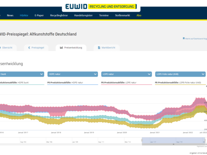Click the euro icon on Preisspiegel tab
The height and width of the screenshot is (155, 207).
point(29,47)
